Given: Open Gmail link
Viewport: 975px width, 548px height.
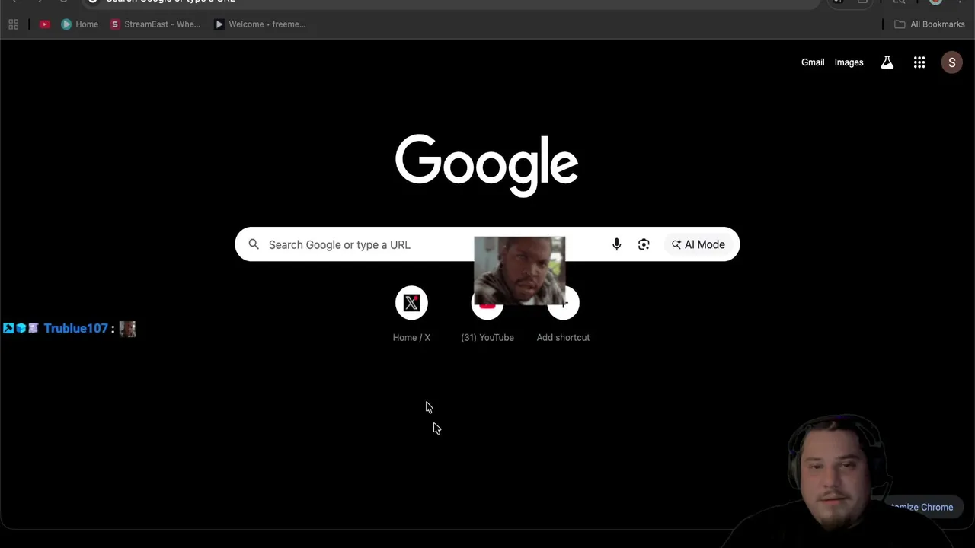Looking at the screenshot, I should [x=813, y=62].
